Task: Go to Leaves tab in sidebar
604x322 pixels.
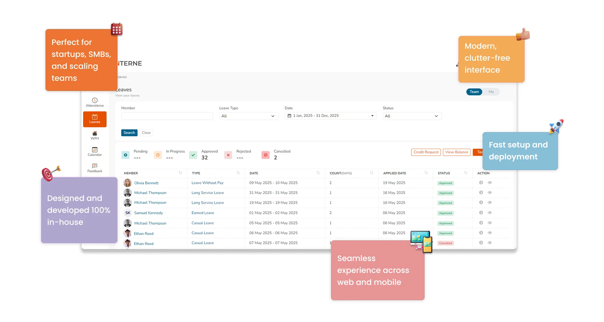Action: pos(95,119)
